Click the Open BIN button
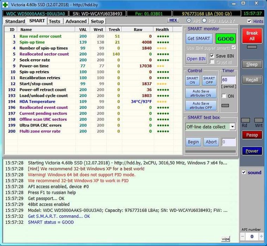This screenshot has width=267, height=246. 196,59
